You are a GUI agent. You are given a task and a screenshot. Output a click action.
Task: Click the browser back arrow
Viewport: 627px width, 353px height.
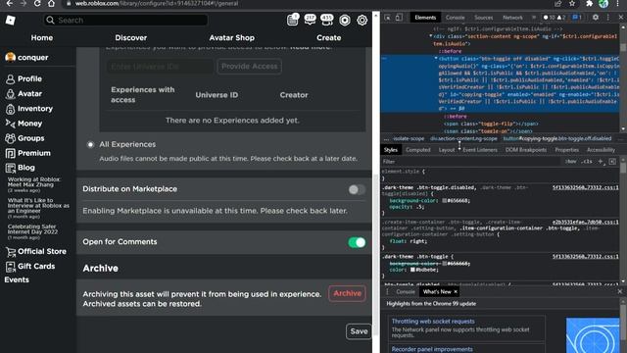click(x=10, y=3)
